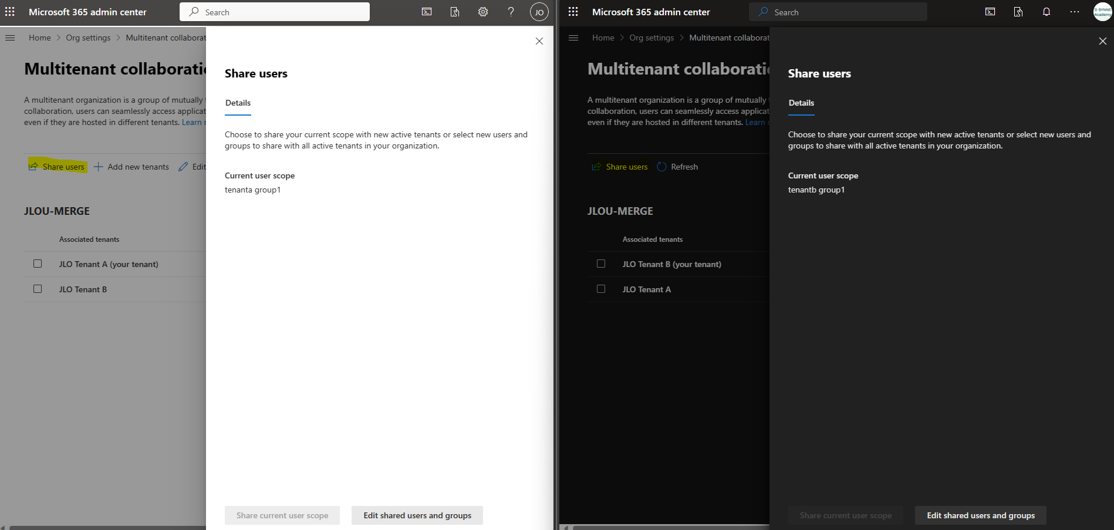Check JLO Tenant B checkbox in left window
The width and height of the screenshot is (1114, 530).
tap(38, 289)
